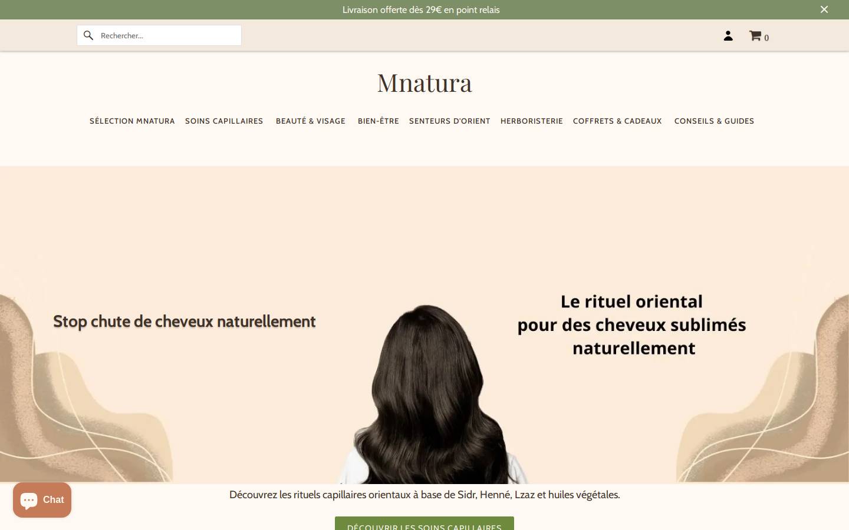Open Sélection Mnatura menu

point(132,121)
